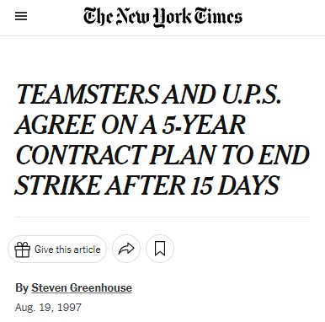Select the 'AGREE ON A 5-YEAR' headline line
Screen dimensions: 325x322
131,124
